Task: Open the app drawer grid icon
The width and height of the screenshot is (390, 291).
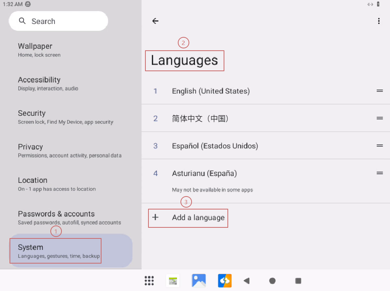Action: click(149, 281)
